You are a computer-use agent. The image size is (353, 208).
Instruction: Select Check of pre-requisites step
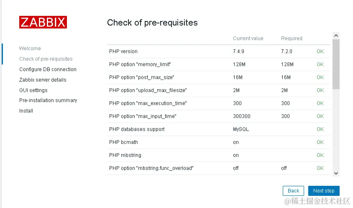46,59
